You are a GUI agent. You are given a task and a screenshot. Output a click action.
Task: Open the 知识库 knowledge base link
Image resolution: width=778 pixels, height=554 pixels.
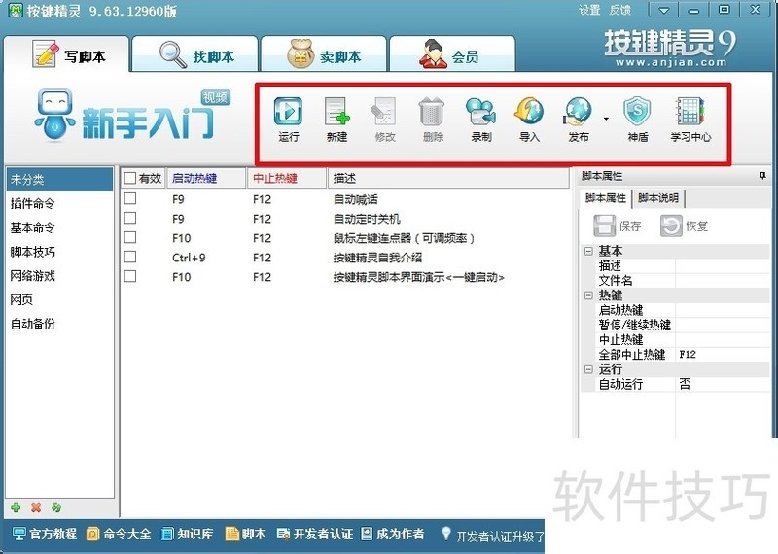coord(188,534)
